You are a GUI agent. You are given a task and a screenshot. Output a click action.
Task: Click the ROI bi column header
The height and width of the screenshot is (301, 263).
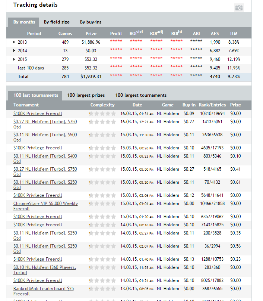177,33
